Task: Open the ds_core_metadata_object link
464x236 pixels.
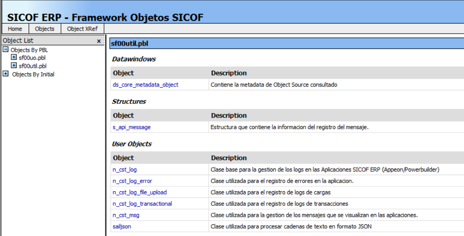Action: (x=146, y=84)
